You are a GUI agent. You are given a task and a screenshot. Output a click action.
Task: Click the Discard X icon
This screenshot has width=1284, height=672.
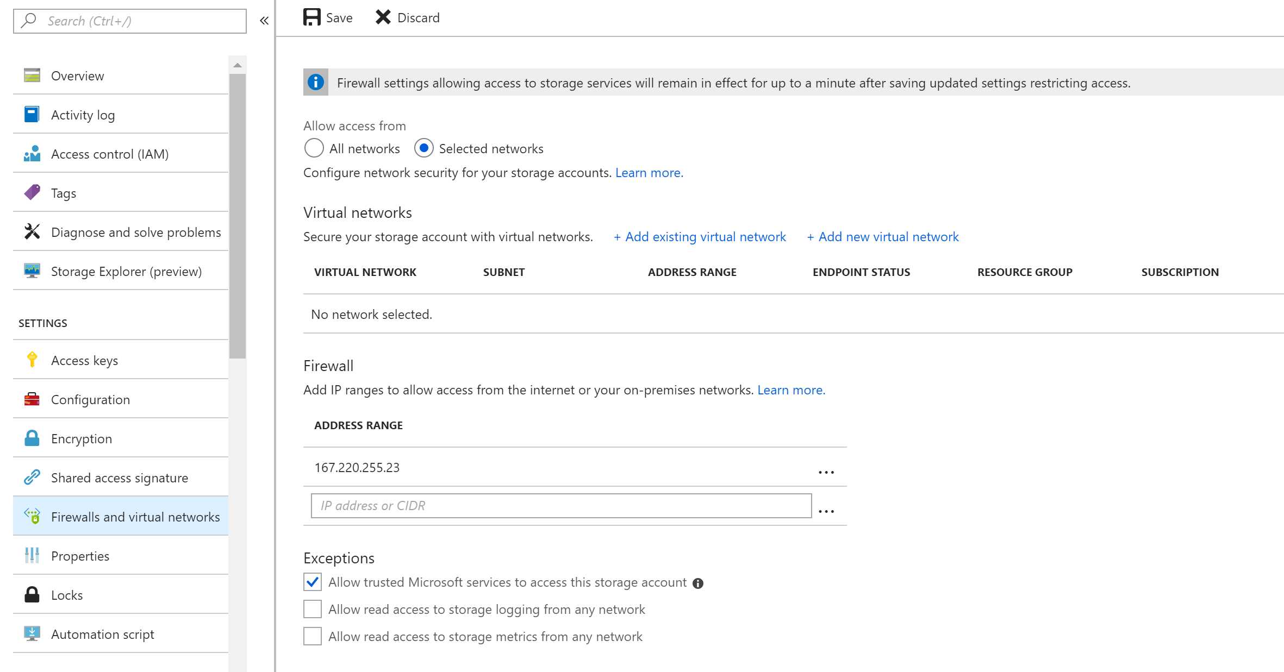tap(383, 17)
